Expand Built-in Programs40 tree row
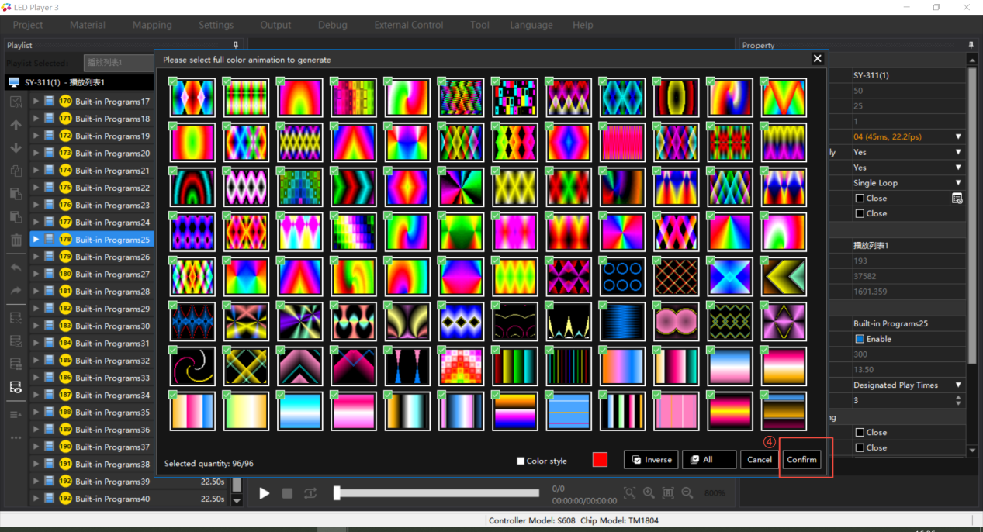The width and height of the screenshot is (983, 532). [x=36, y=499]
